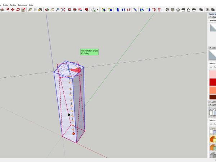The width and height of the screenshot is (216, 162).
Task: Click the Zoom Extents tool
Action: [x=63, y=10]
